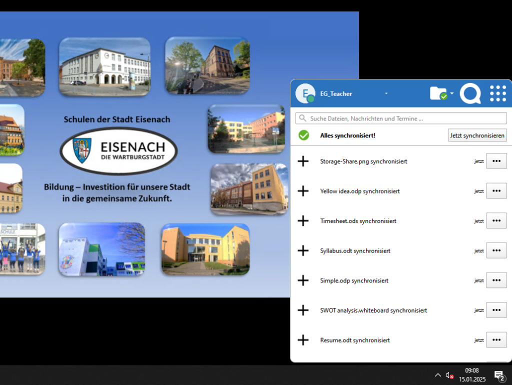This screenshot has height=385, width=512.
Task: Click white school building photo with arches
Action: click(104, 66)
